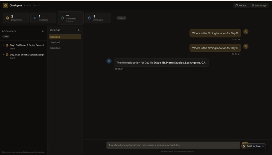Dismiss the Build for free banner
This screenshot has height=155, width=272.
(x=263, y=146)
